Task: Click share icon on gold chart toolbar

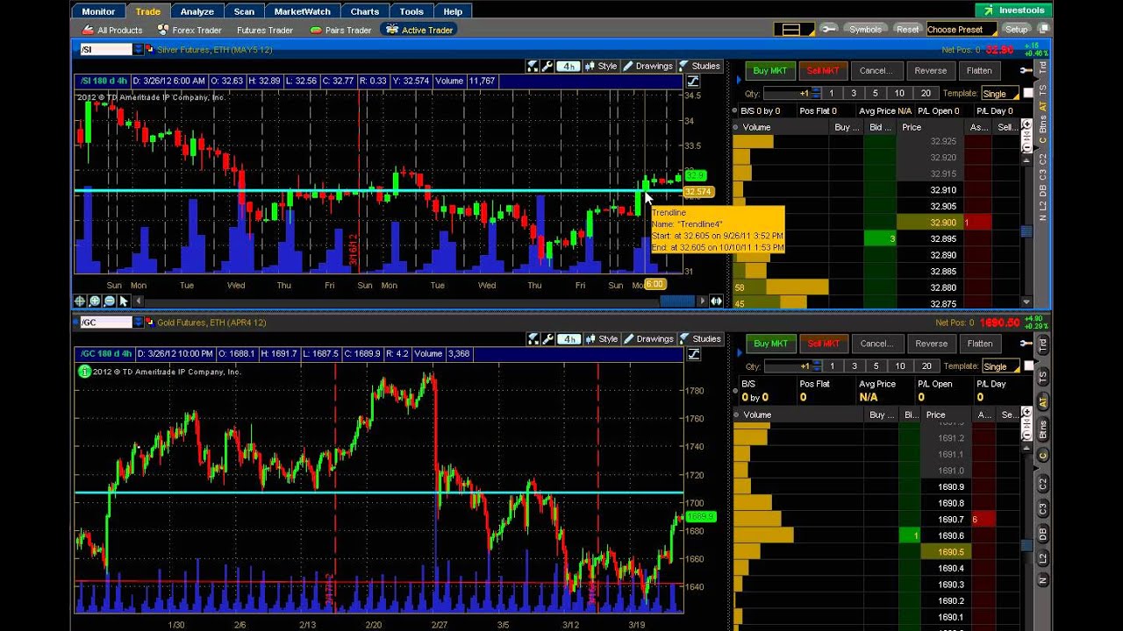Action: [x=533, y=339]
